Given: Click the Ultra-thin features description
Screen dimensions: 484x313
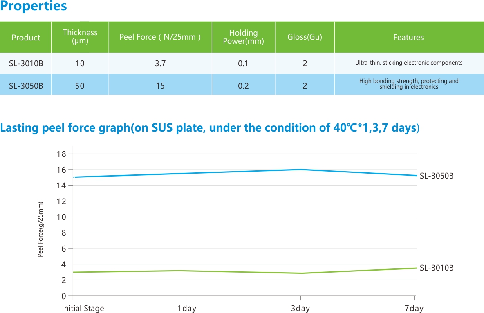Looking at the screenshot, I should [409, 63].
